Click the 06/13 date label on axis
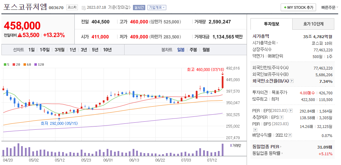The image size is (341, 165). 134,160
